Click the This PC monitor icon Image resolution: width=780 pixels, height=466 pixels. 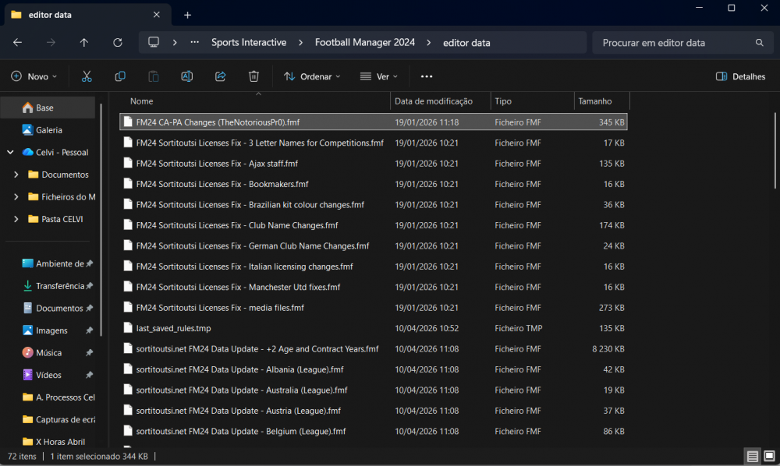[x=154, y=43]
